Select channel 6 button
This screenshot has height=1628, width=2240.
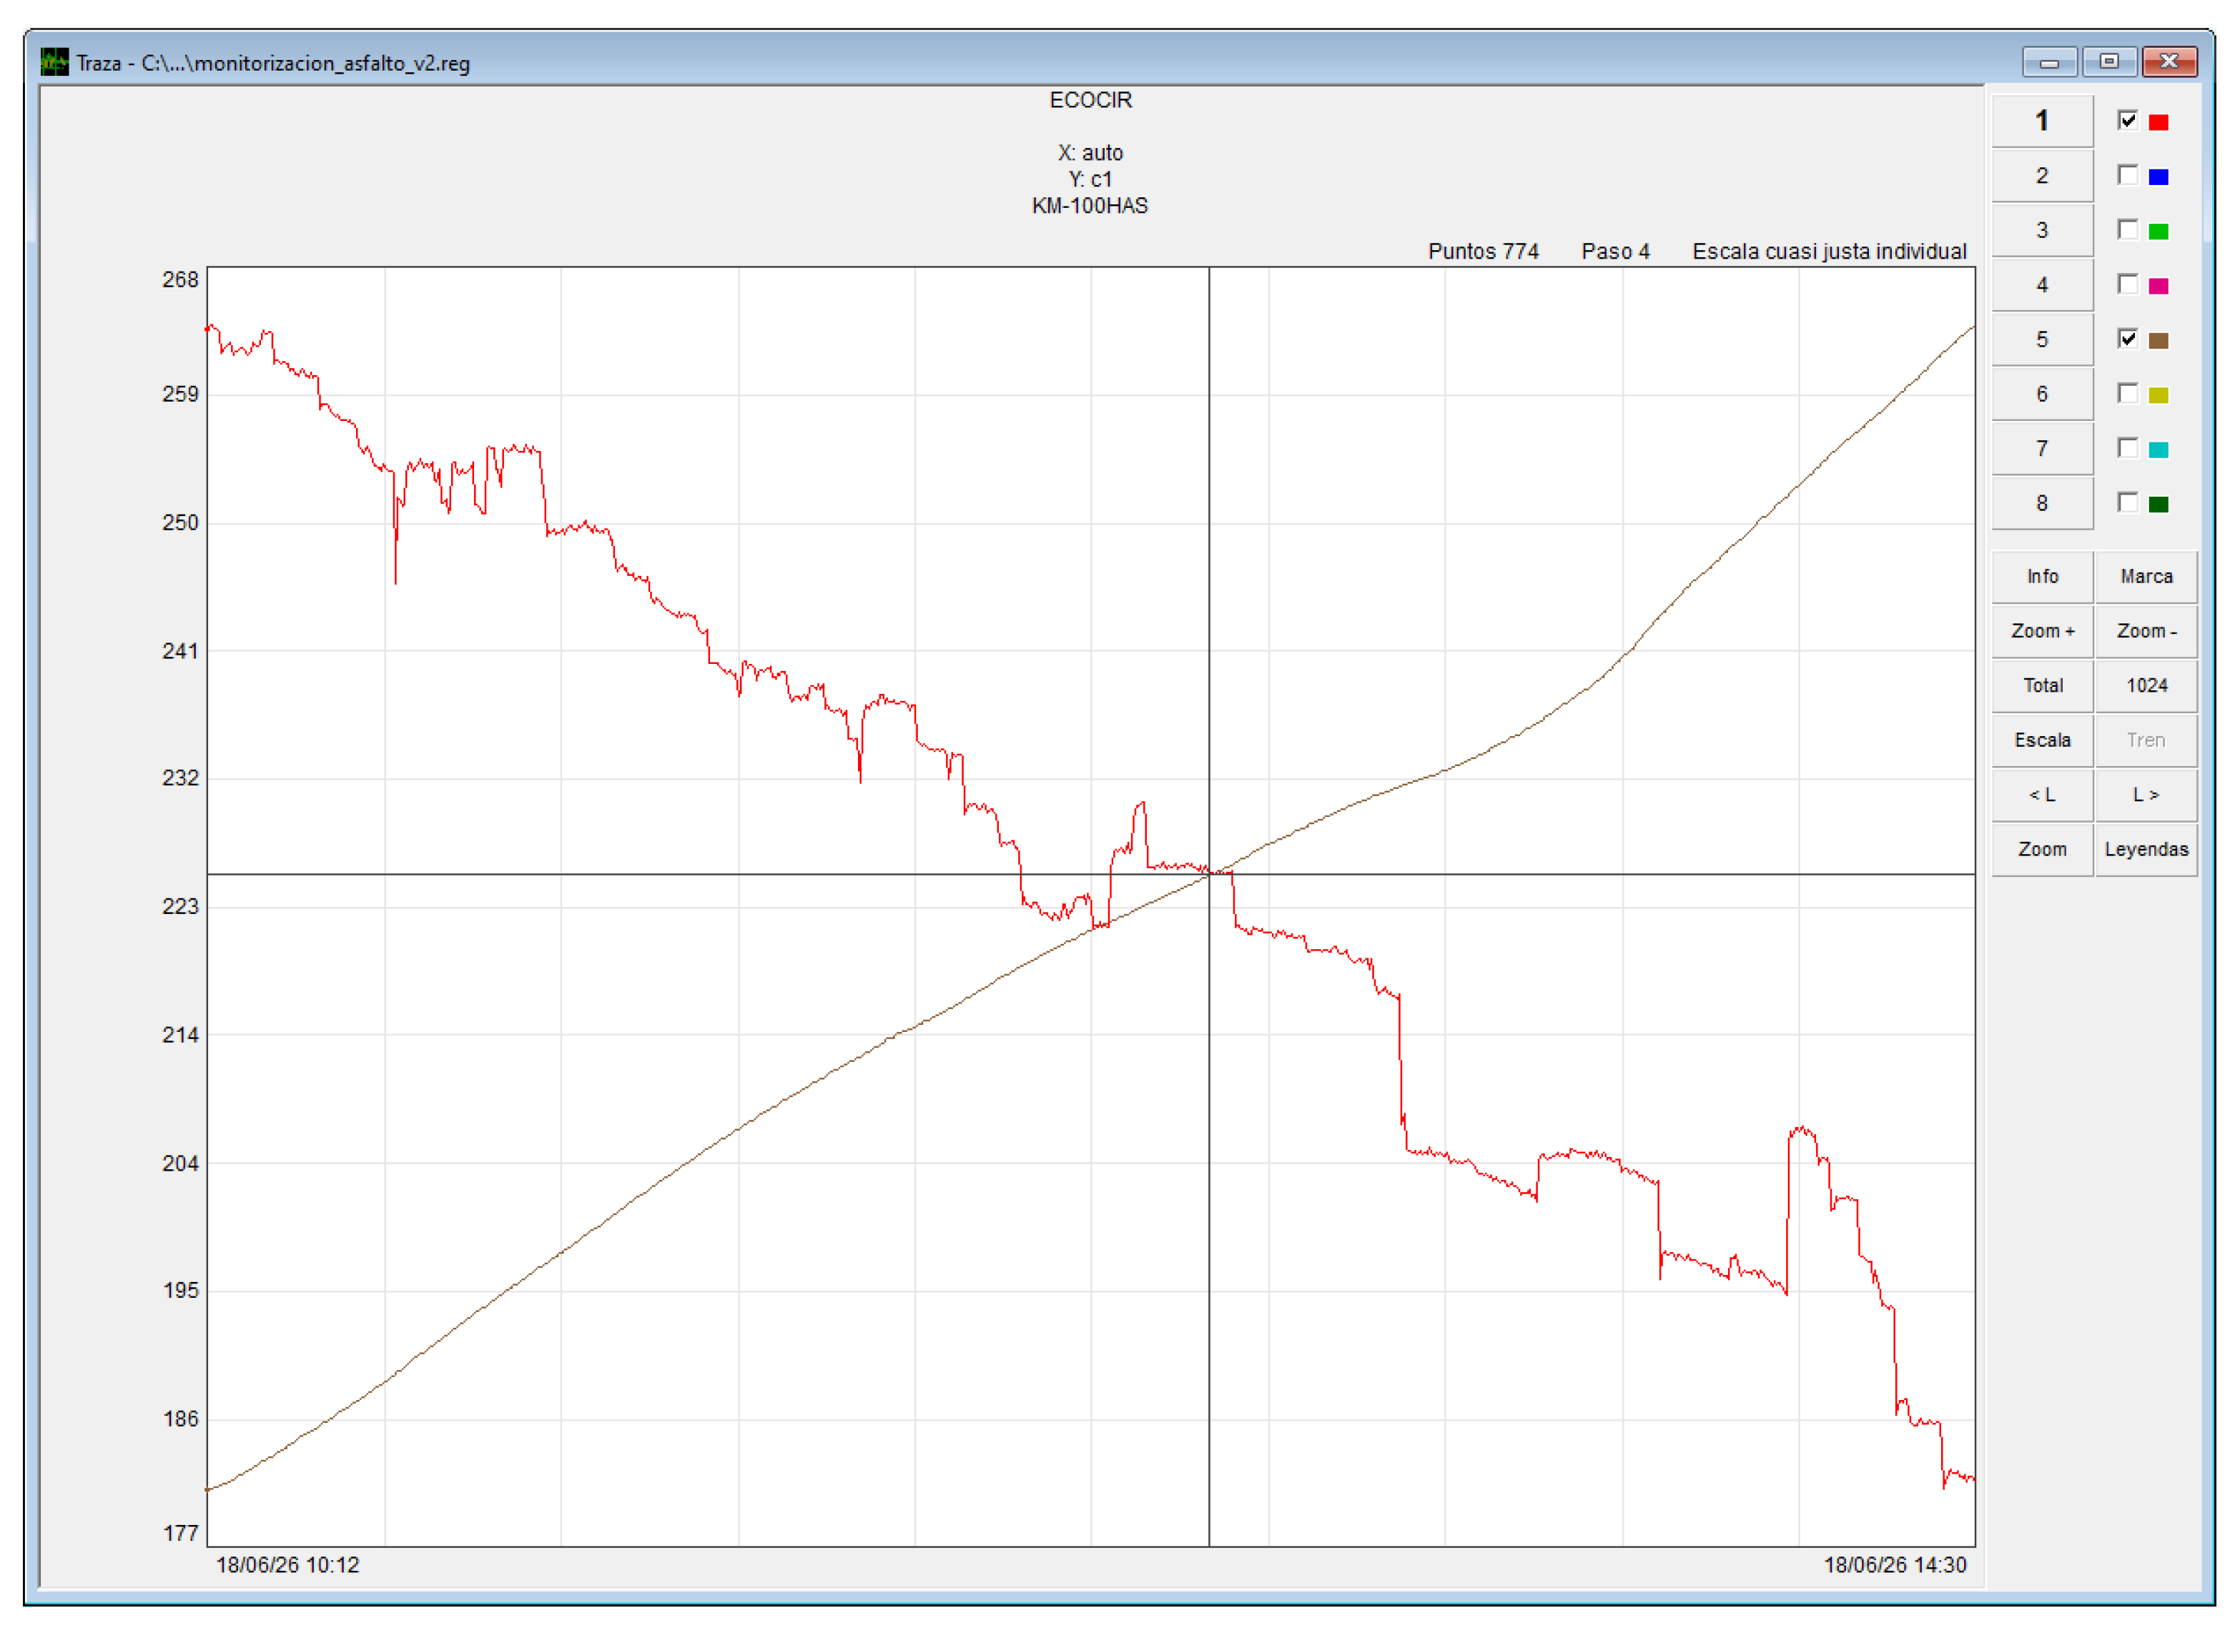(x=2041, y=394)
